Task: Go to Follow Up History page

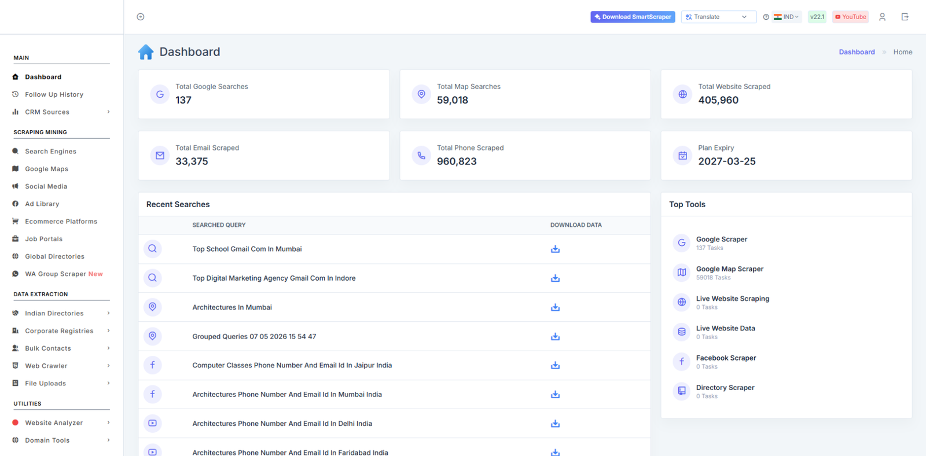Action: 54,94
